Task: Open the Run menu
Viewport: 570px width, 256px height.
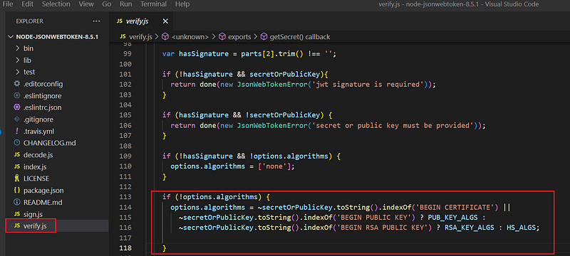Action: (x=126, y=4)
